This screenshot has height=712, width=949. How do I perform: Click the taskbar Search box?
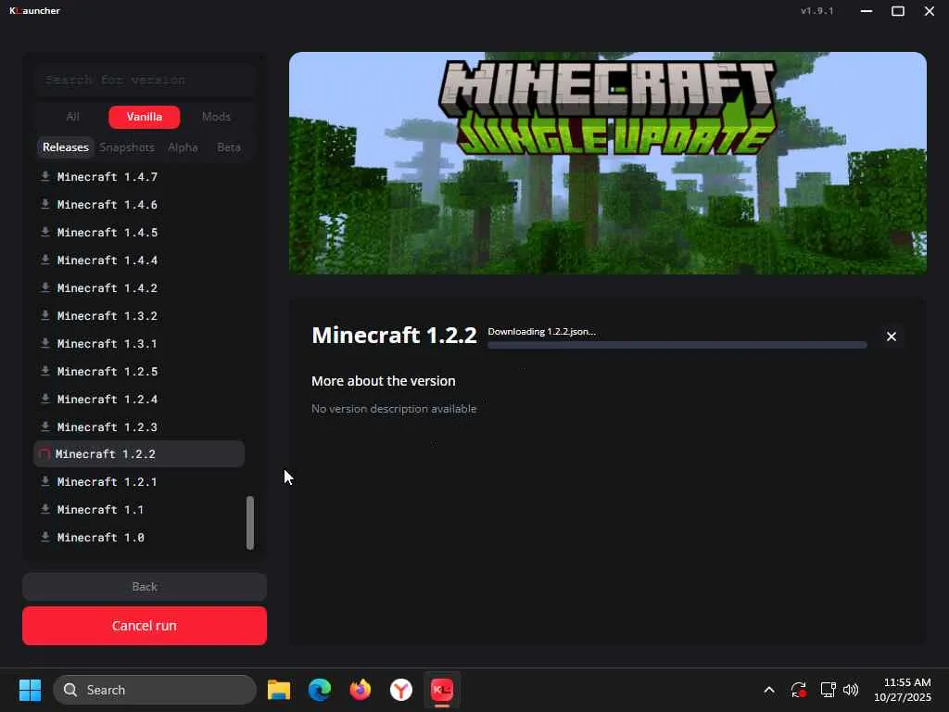tap(155, 690)
